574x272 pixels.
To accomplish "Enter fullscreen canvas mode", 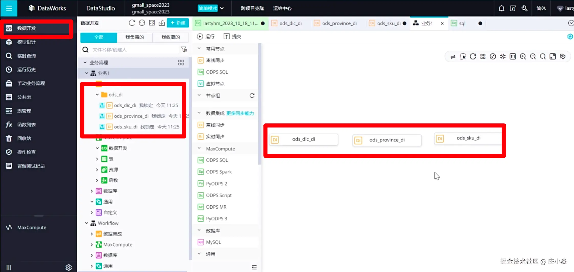I will (553, 57).
